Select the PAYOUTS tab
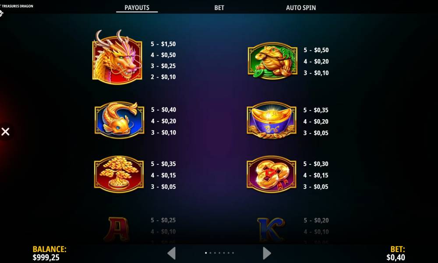 click(x=137, y=7)
